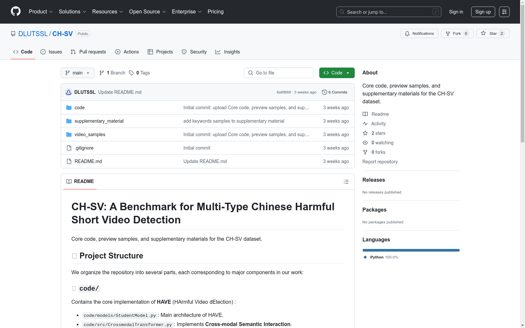
Task: Click the Sign up button
Action: point(483,12)
